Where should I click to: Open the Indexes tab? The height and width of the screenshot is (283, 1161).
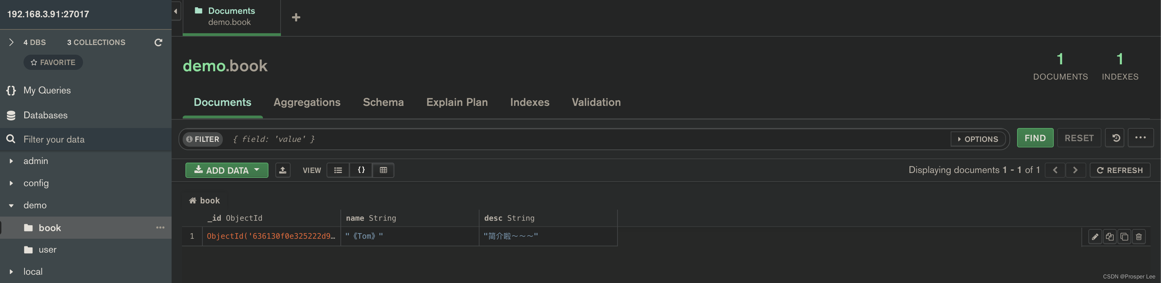coord(530,102)
